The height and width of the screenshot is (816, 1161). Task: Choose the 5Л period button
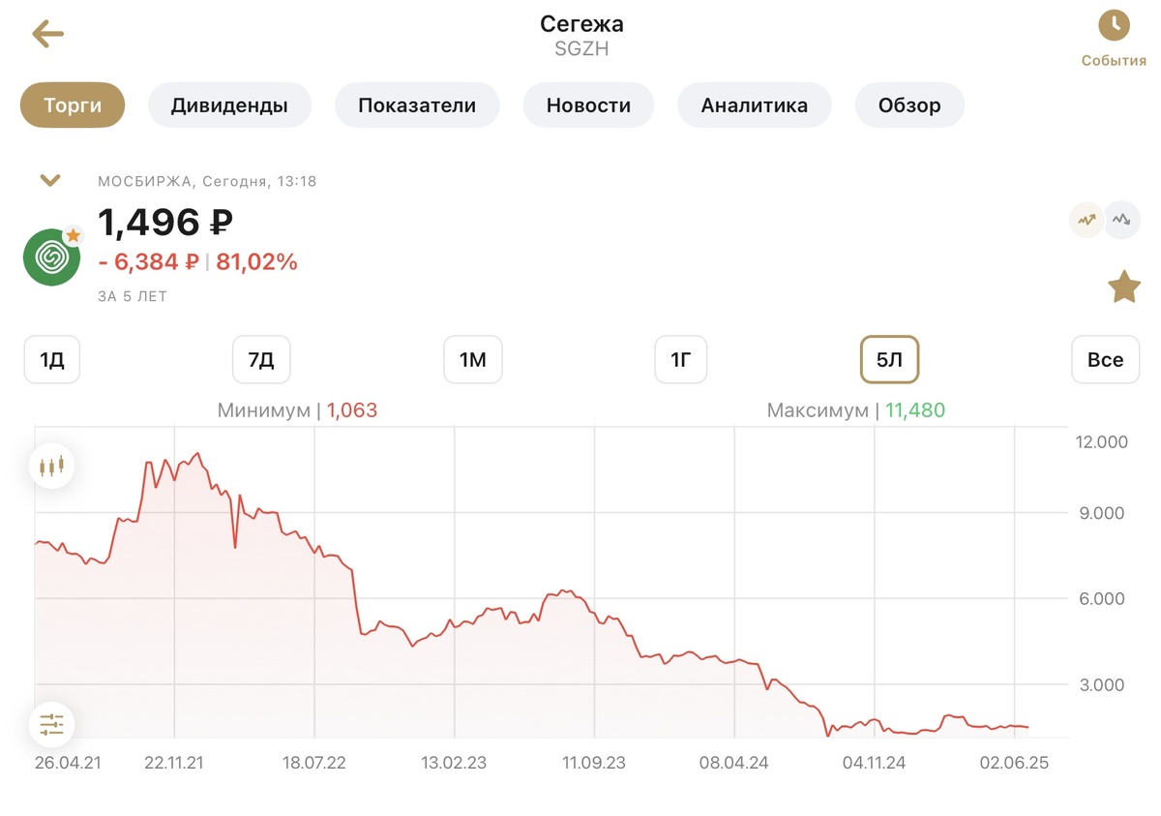coord(889,360)
